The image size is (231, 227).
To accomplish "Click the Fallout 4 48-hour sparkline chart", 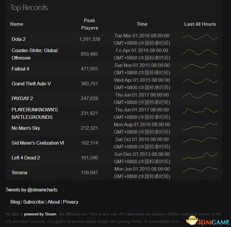I will tap(200, 66).
